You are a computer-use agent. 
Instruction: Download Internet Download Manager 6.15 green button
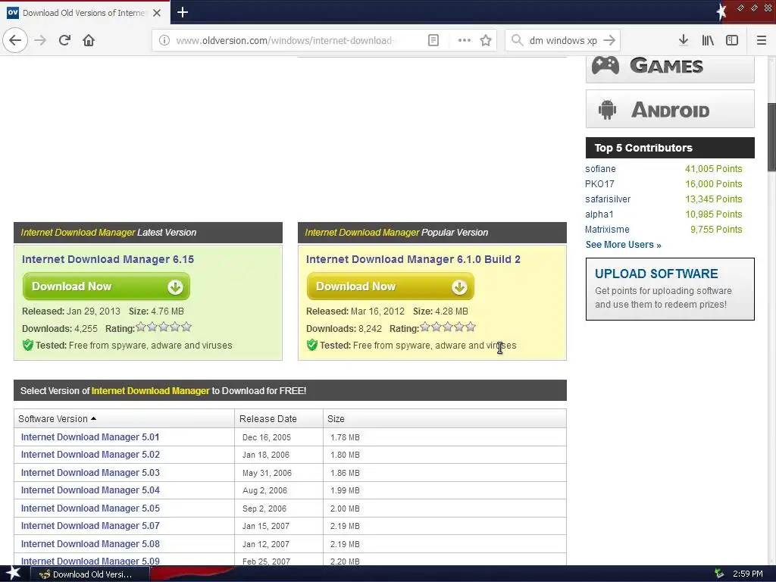106,286
